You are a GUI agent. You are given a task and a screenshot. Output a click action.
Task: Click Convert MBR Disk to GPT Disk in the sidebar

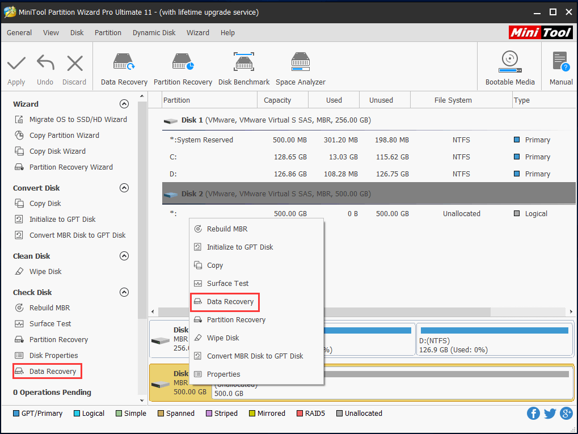(77, 235)
